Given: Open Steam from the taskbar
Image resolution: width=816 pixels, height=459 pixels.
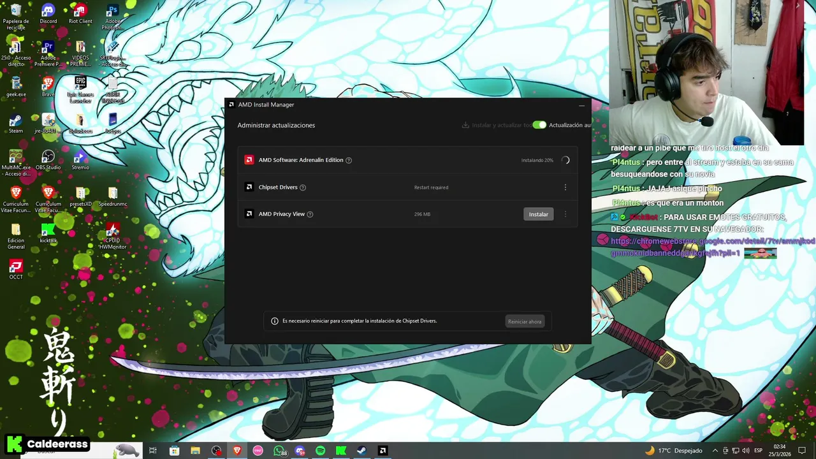Looking at the screenshot, I should (x=361, y=451).
